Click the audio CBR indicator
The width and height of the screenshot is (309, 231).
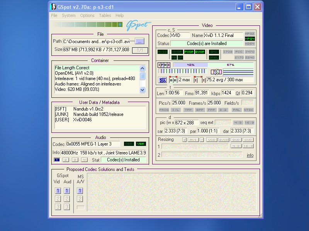pyautogui.click(x=129, y=144)
